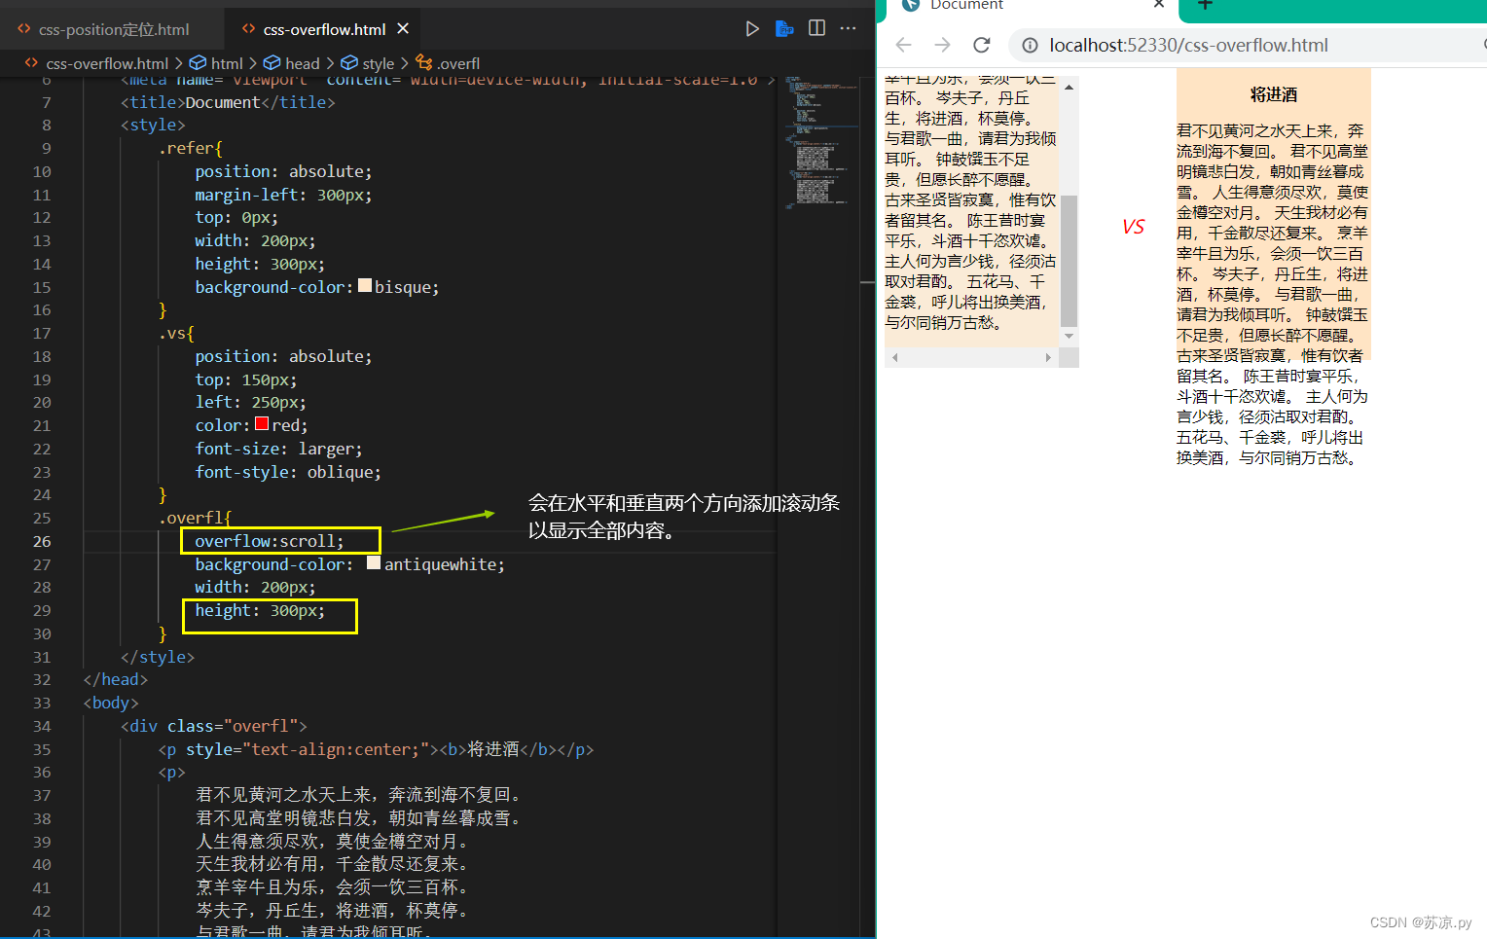
Task: Close the Document browser tab
Action: coord(1159,5)
